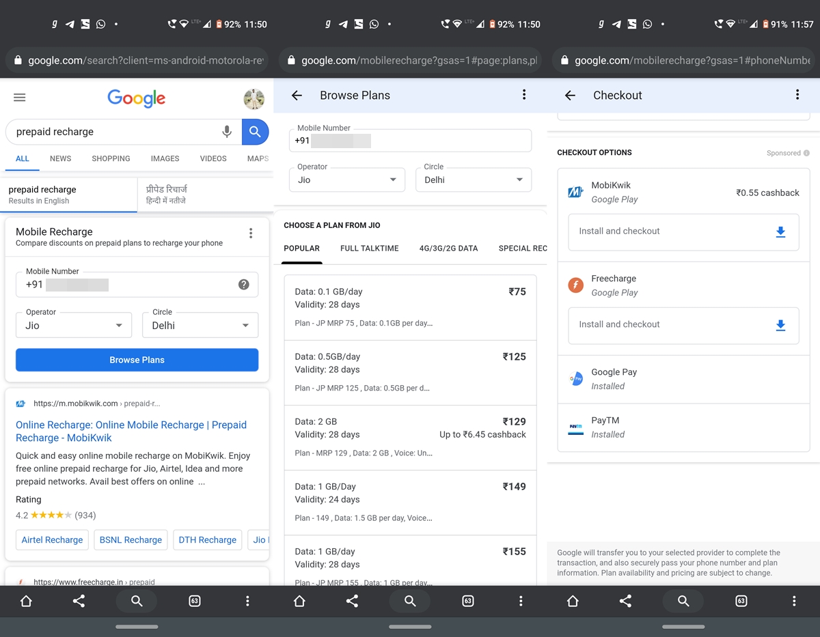Choose PayTM checkout option
This screenshot has height=637, width=820.
(683, 427)
